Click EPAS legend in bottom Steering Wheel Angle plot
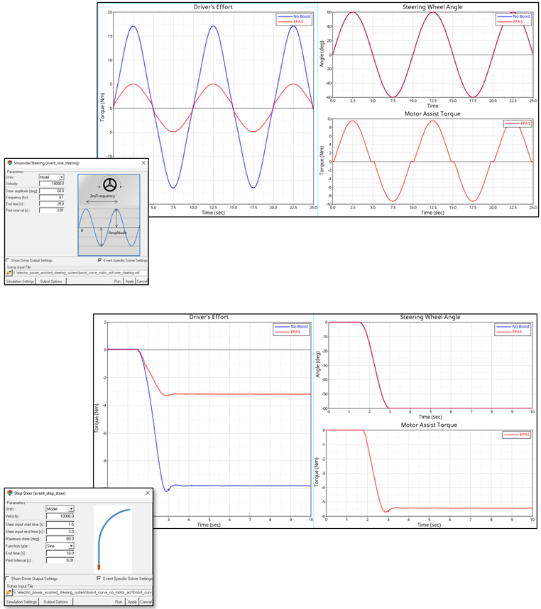 click(x=509, y=332)
